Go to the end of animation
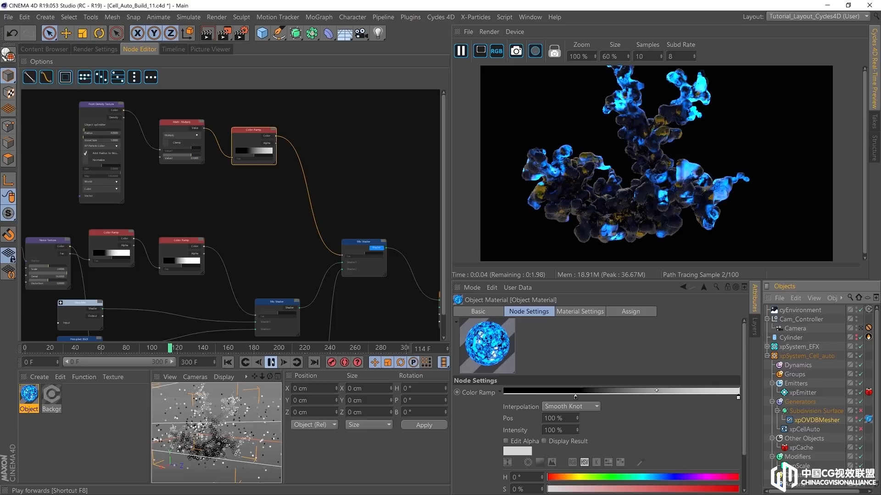 click(x=314, y=362)
